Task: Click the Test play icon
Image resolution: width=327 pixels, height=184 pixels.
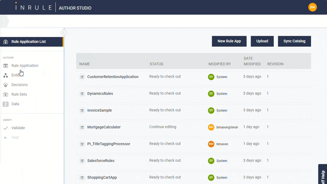Action: [6, 137]
